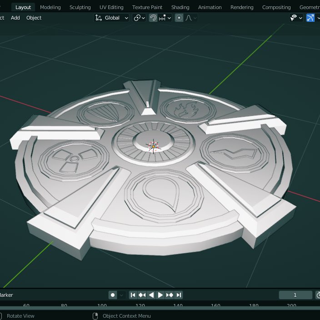
Task: Click frame 100 on timeline ruler
Action: pyautogui.click(x=102, y=305)
